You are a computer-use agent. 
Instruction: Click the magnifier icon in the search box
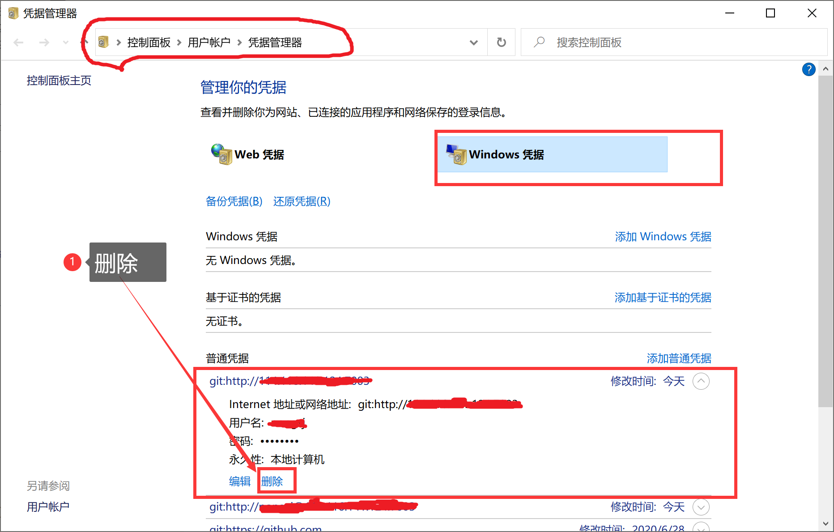tap(539, 42)
